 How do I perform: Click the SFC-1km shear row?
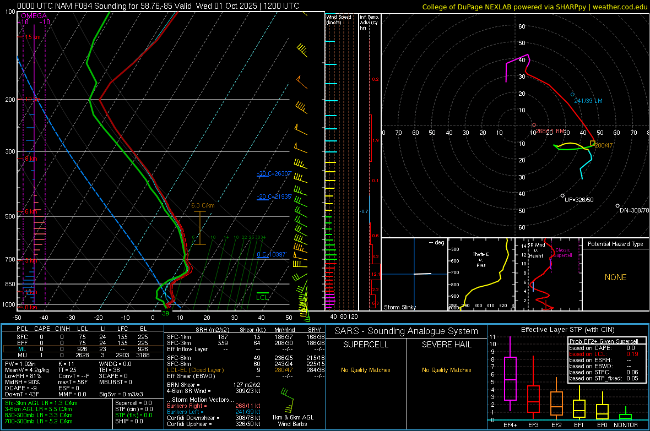246,337
